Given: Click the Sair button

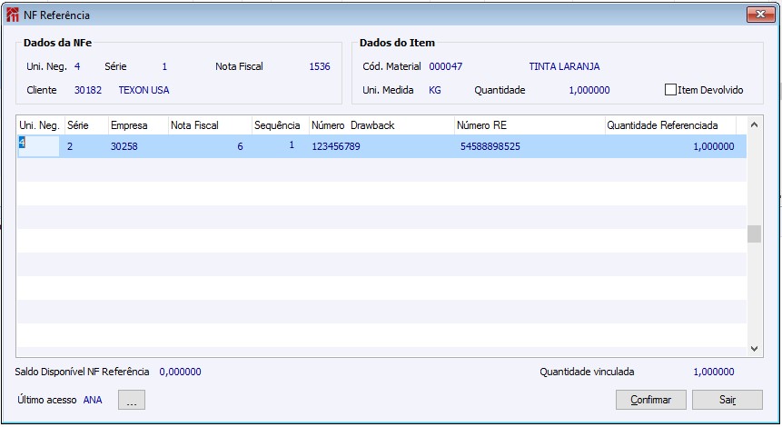Looking at the screenshot, I should tap(728, 400).
